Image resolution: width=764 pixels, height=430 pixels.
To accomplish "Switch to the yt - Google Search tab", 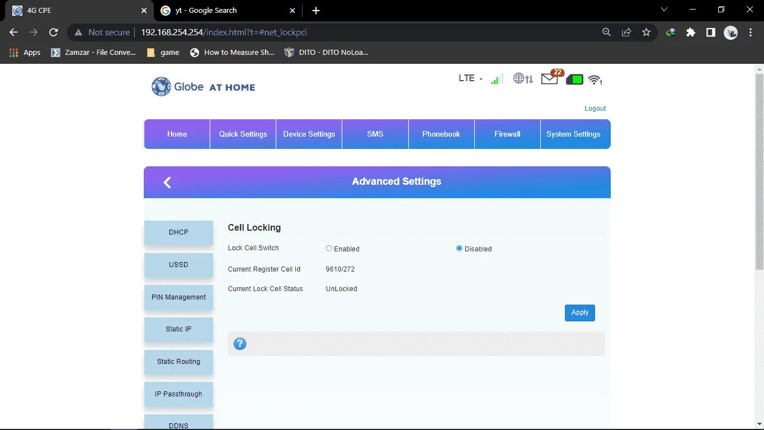I will click(x=227, y=11).
